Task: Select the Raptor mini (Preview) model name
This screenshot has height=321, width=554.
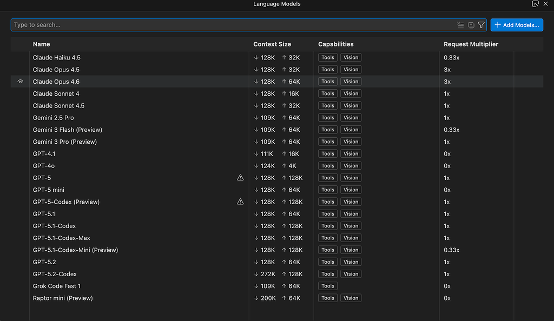Action: point(63,298)
